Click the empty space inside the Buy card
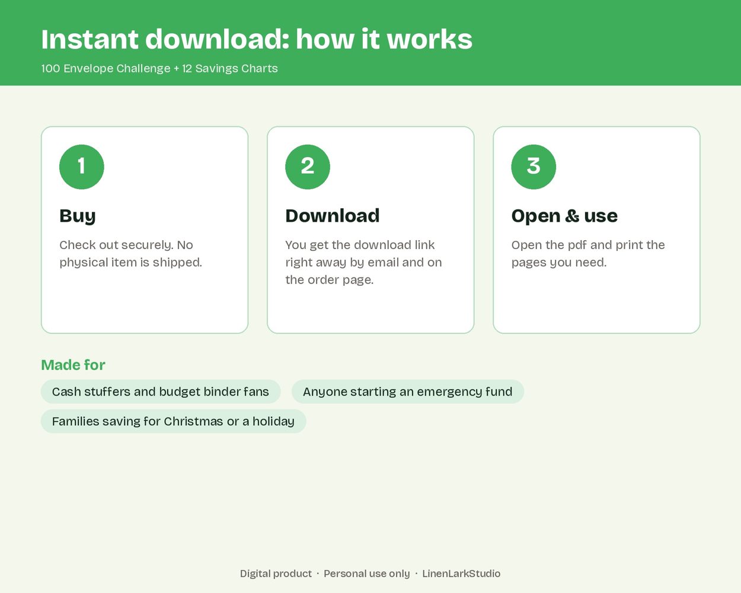Viewport: 741px width, 593px height. (145, 302)
